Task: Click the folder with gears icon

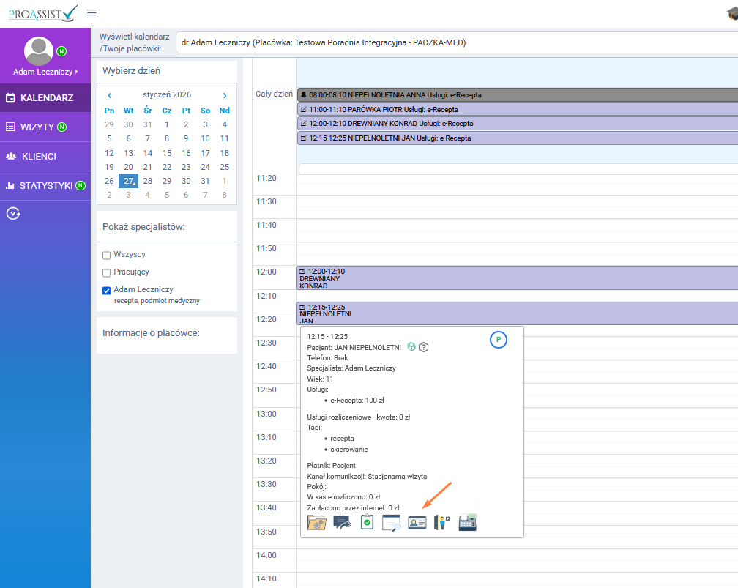Action: point(316,523)
